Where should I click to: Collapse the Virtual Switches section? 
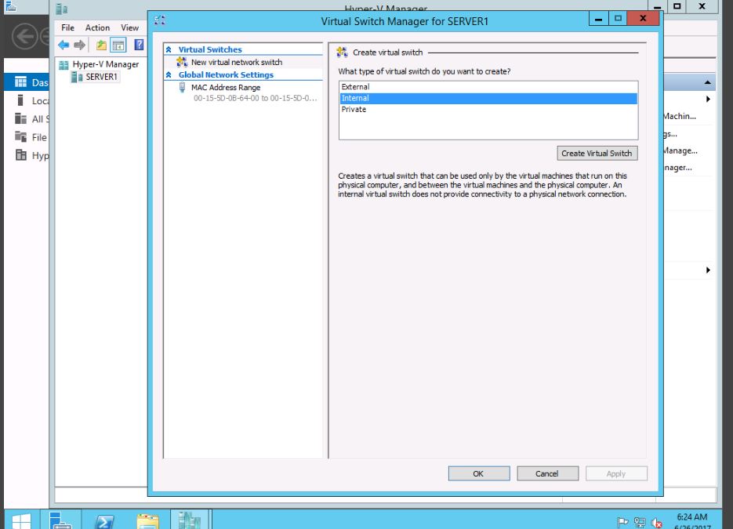coord(169,49)
